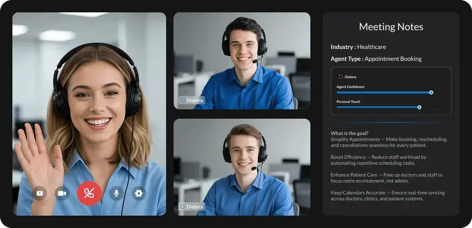Click the Personal Touch slider handle
Screen dimensions: 472x228
(x=419, y=107)
